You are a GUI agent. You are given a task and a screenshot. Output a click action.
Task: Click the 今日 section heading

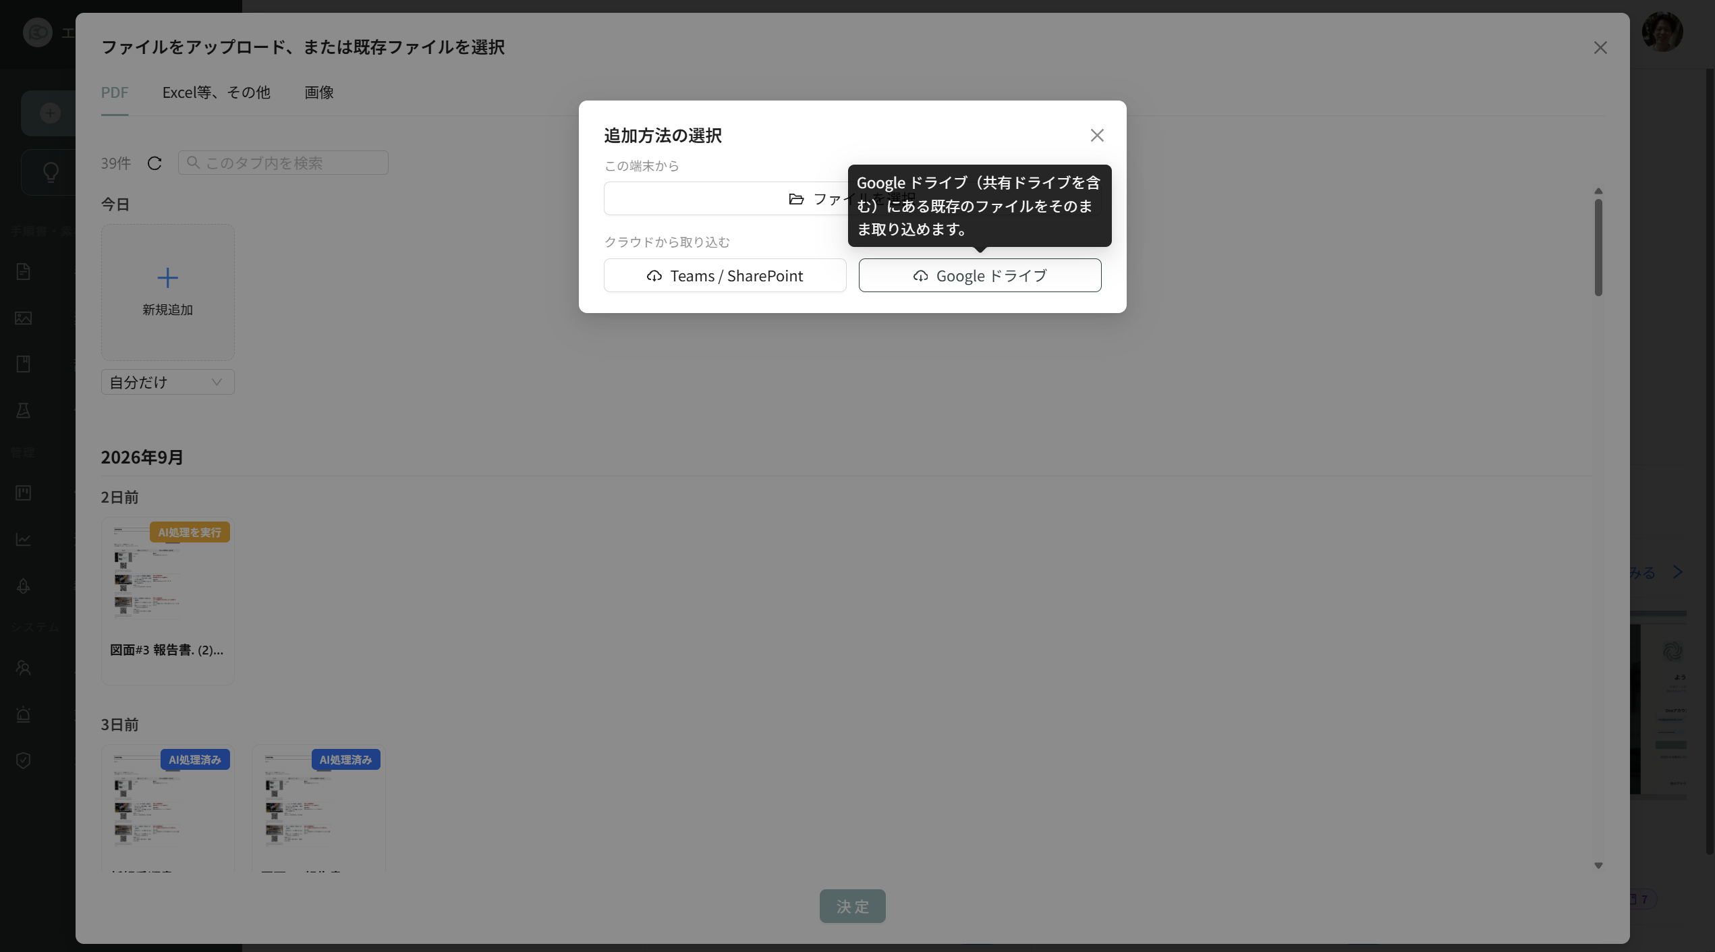click(115, 204)
